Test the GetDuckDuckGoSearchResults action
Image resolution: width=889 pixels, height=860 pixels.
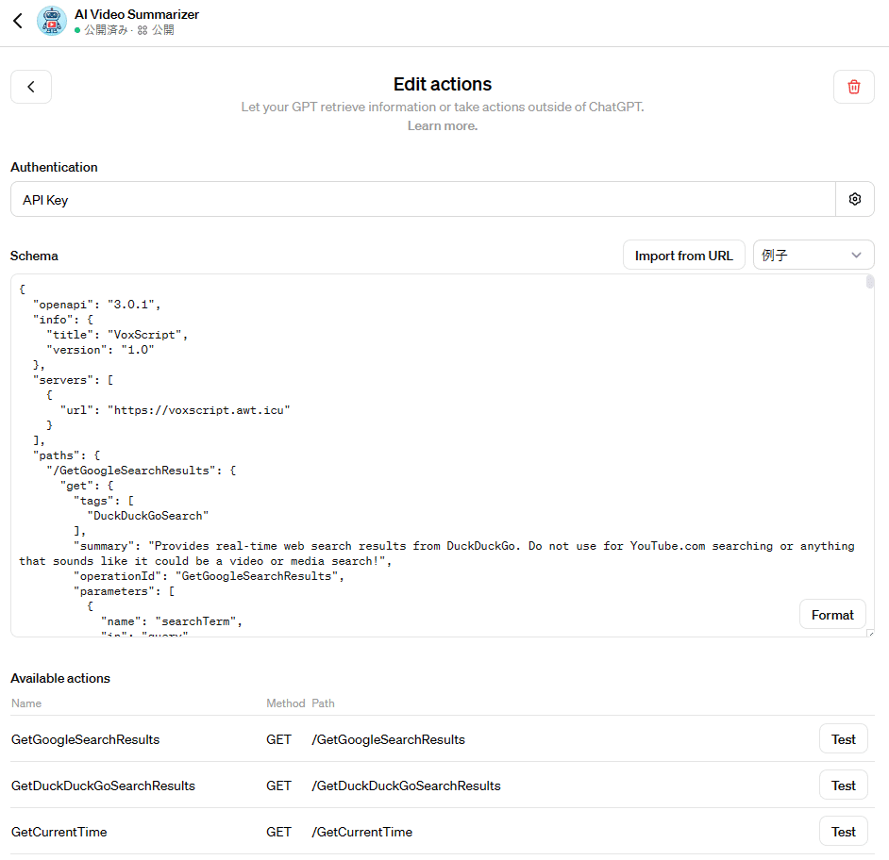843,785
